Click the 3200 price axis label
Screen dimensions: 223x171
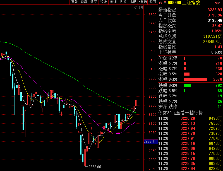coord(152,105)
